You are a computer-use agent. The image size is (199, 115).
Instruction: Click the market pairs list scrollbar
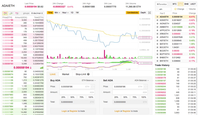[x=196, y=19]
